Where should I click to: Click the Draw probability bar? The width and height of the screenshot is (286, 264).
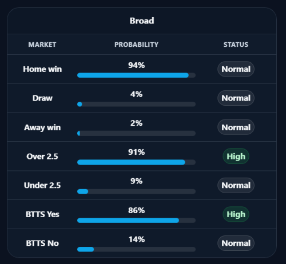[136, 104]
